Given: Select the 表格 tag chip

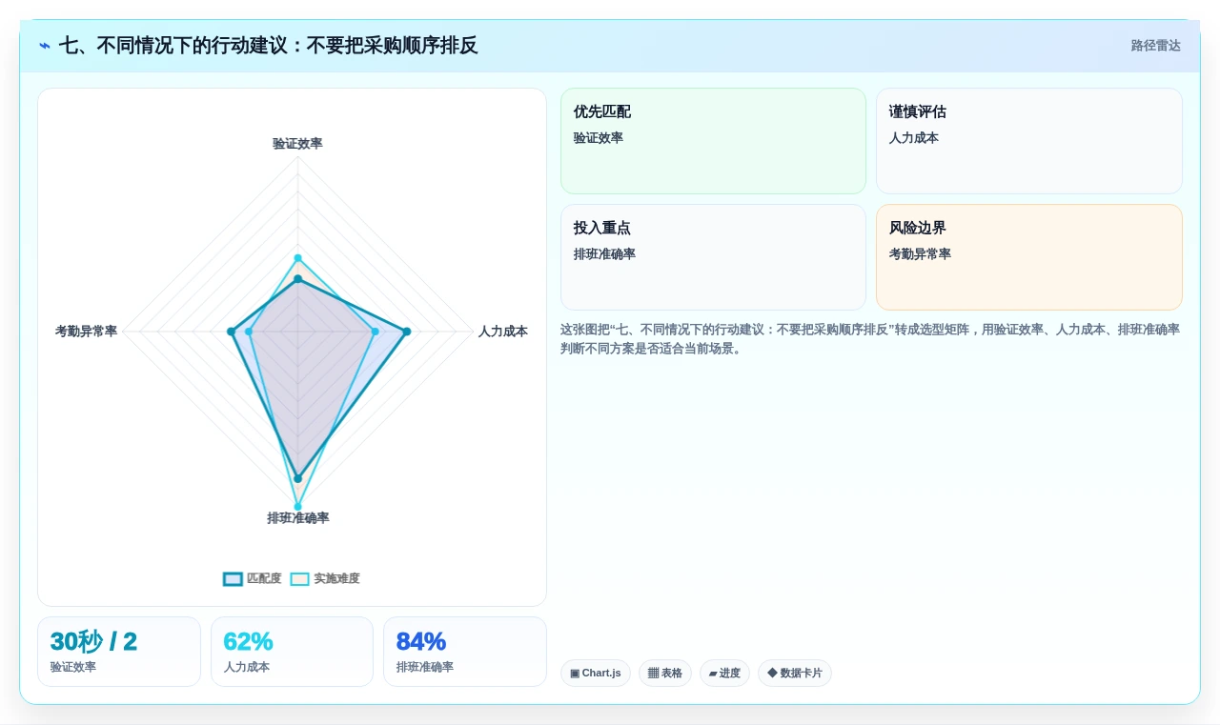Looking at the screenshot, I should pos(665,674).
